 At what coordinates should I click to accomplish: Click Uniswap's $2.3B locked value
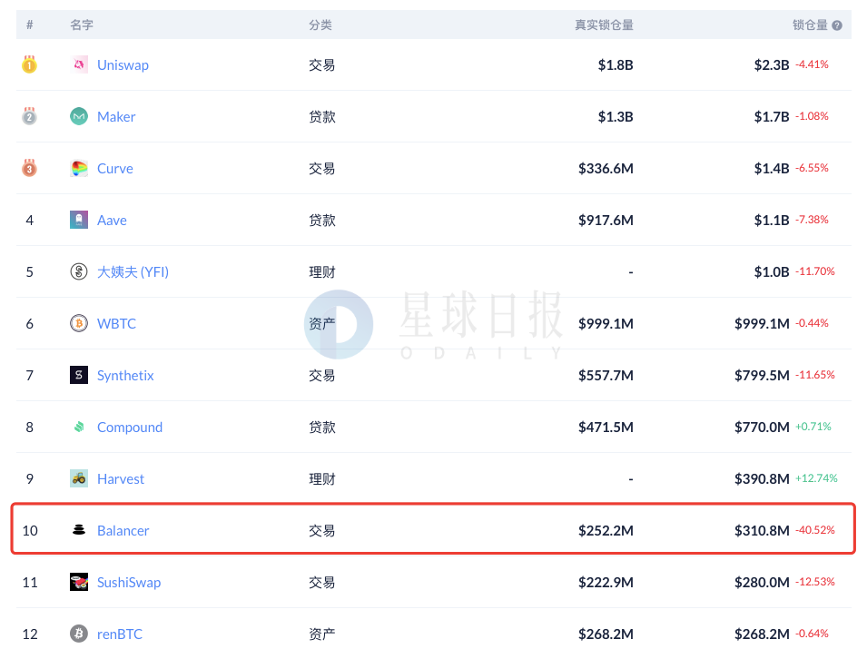coord(772,65)
